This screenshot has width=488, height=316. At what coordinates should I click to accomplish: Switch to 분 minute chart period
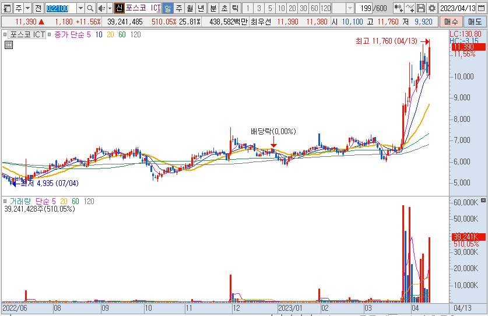click(213, 8)
